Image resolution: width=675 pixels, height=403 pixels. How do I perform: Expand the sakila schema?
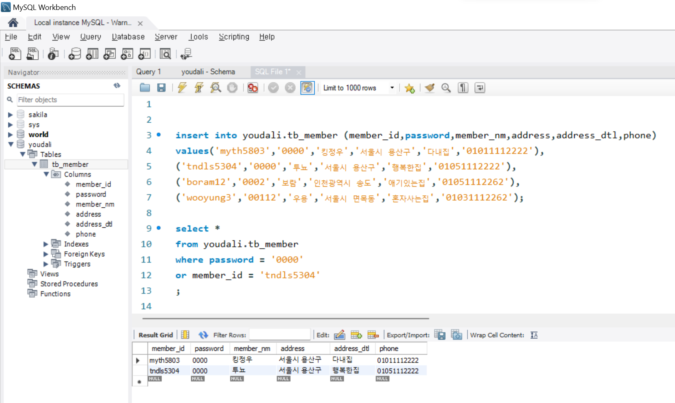(x=10, y=114)
